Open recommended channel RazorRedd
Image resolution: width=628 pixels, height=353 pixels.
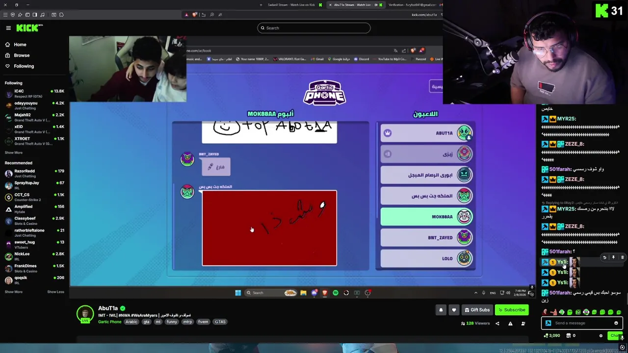coord(34,173)
